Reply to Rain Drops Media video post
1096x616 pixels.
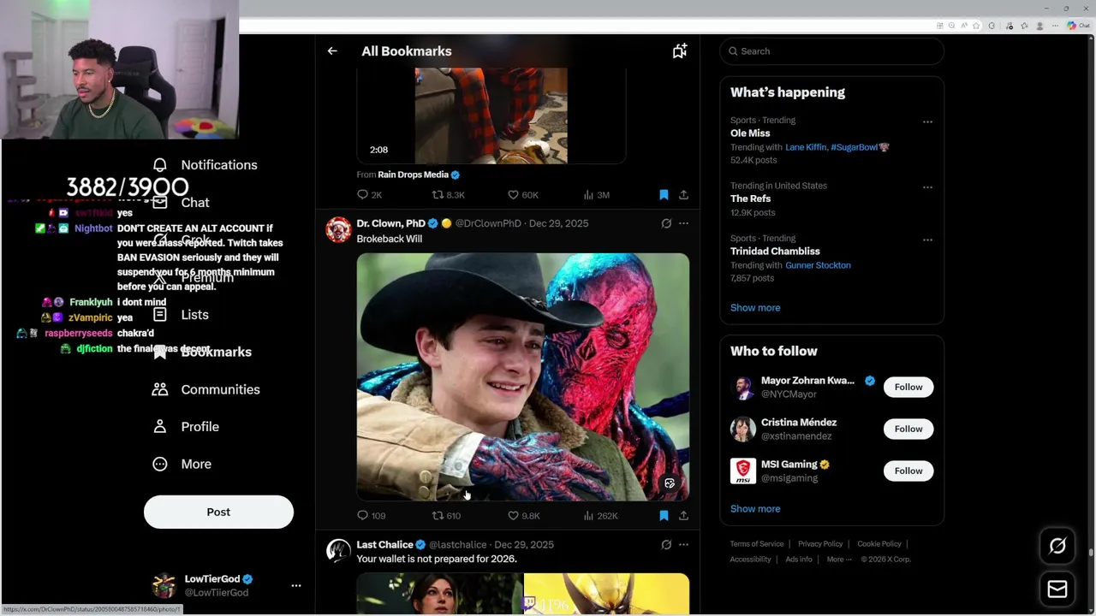369,195
